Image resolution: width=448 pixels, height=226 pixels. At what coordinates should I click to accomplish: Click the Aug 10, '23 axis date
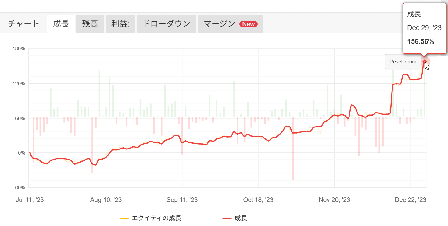coord(106,200)
